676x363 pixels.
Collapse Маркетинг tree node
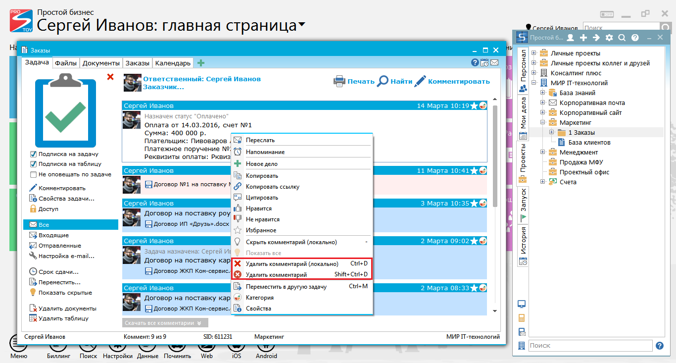point(543,122)
